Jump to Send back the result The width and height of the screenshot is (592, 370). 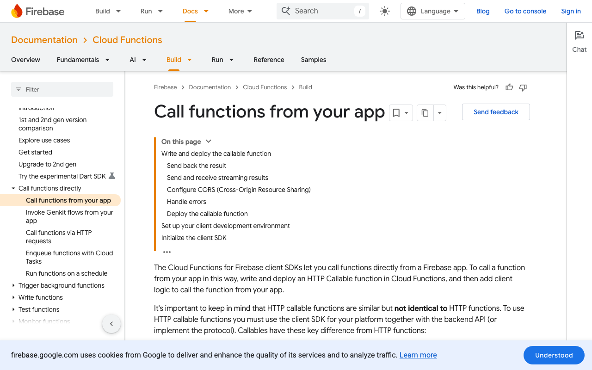click(x=197, y=166)
